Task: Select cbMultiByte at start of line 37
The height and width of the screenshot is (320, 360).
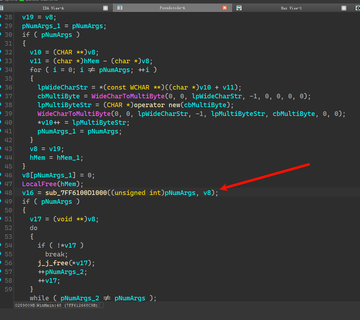Action: tap(59, 96)
